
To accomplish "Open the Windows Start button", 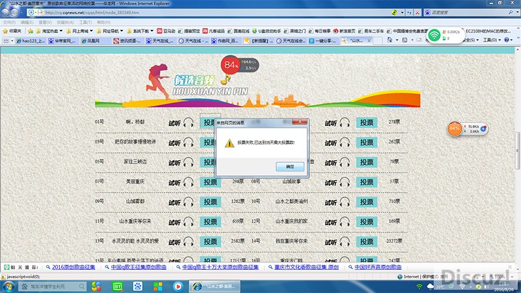I will [x=8, y=286].
